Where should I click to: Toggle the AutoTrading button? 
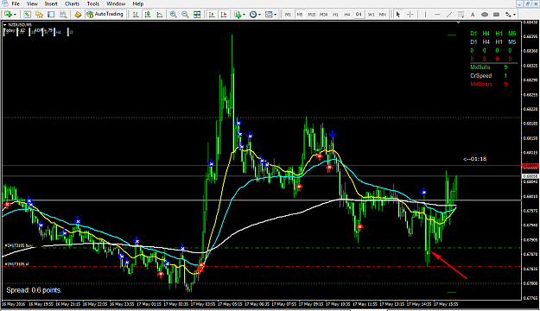pos(105,14)
